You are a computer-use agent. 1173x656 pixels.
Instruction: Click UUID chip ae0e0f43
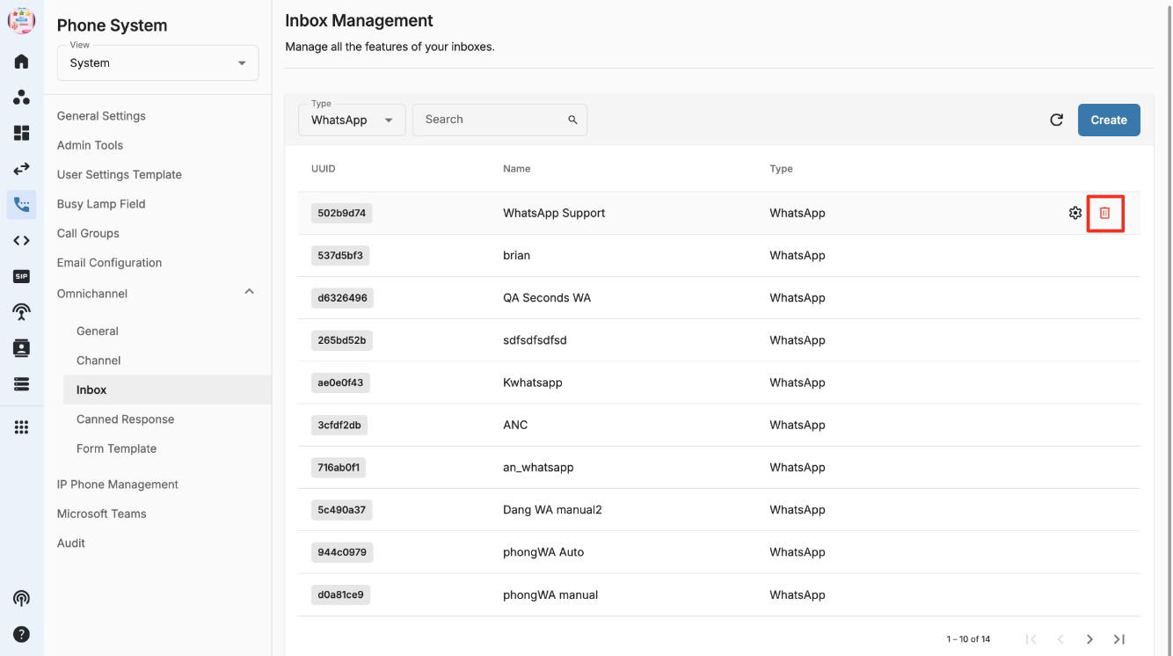[340, 383]
